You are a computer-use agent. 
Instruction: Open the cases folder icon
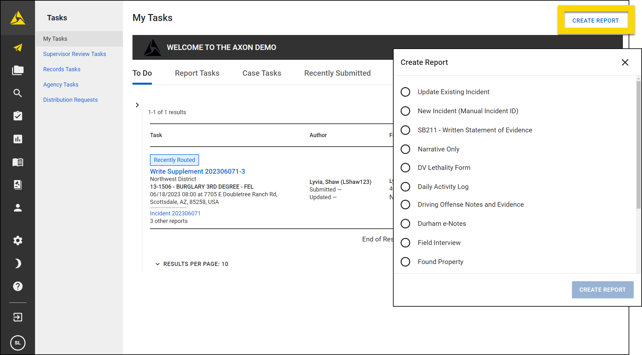point(18,70)
